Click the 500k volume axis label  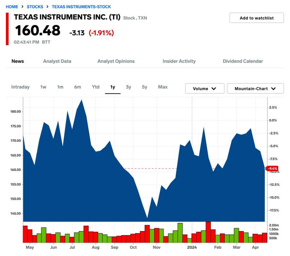tap(273, 238)
